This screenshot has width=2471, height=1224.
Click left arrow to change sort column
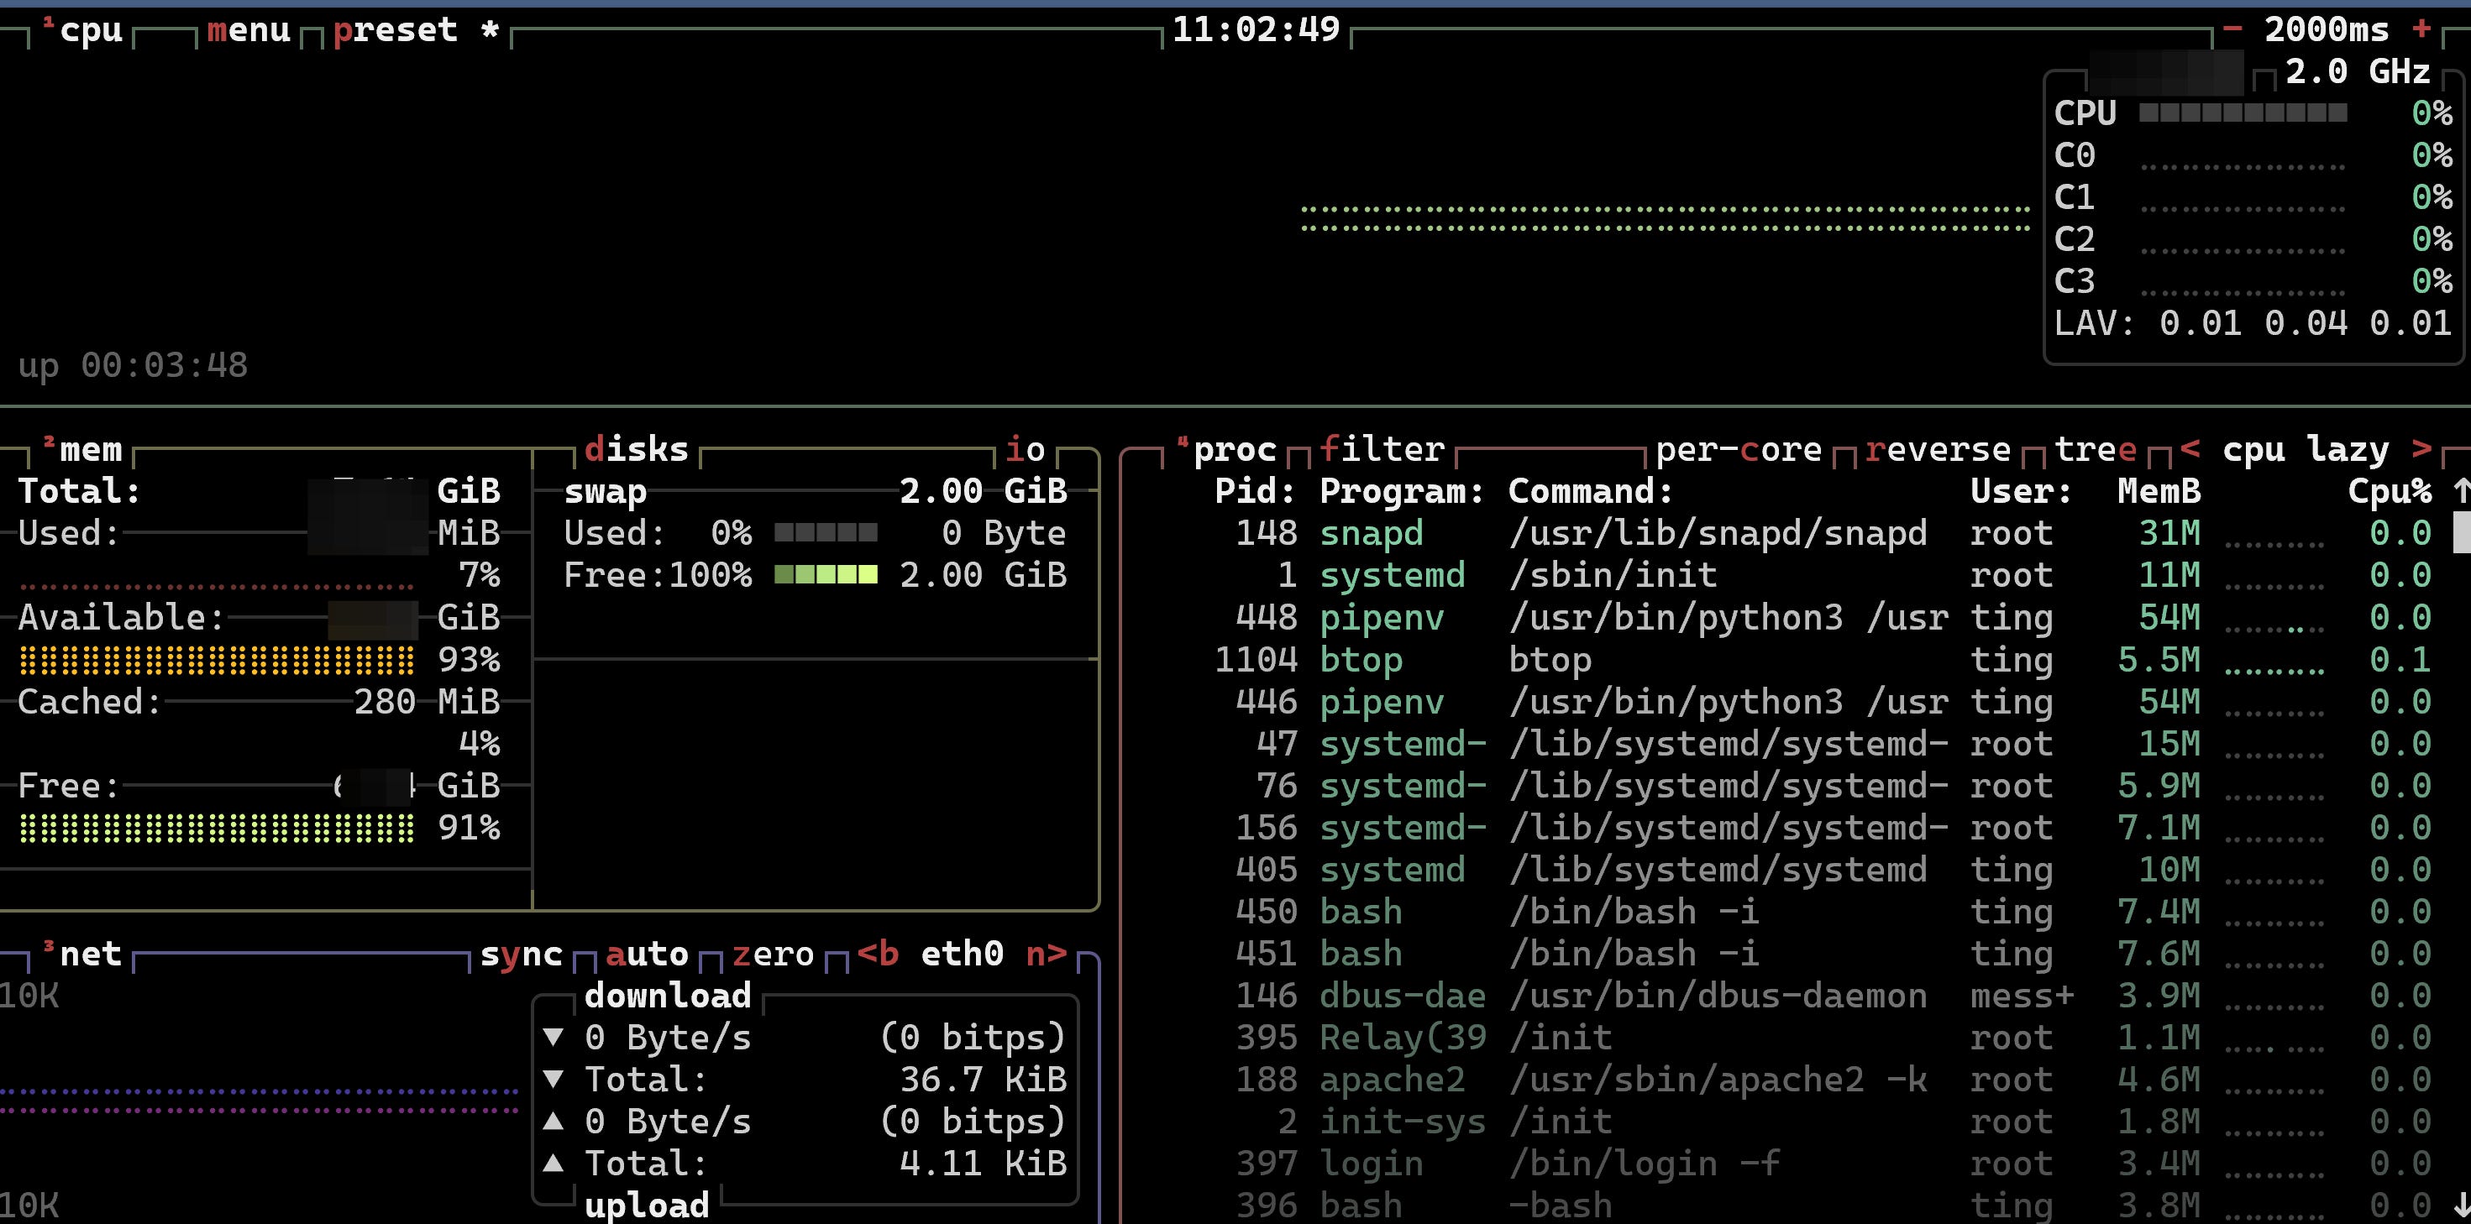2189,448
